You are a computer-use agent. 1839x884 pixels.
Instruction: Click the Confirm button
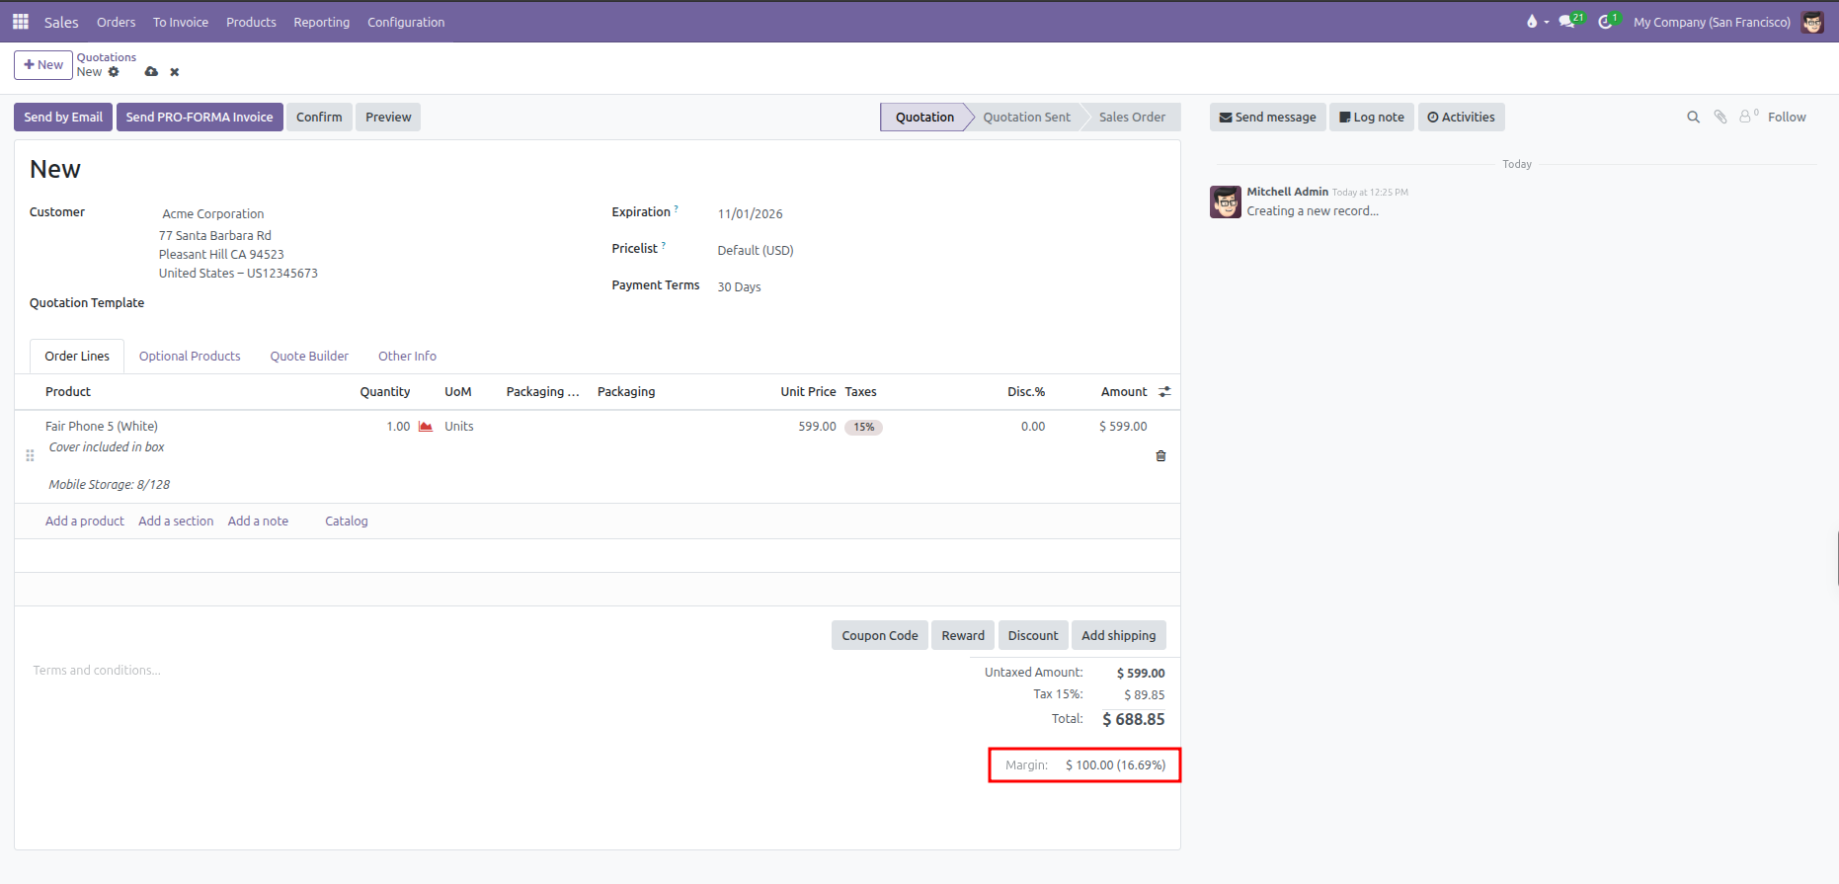tap(319, 118)
